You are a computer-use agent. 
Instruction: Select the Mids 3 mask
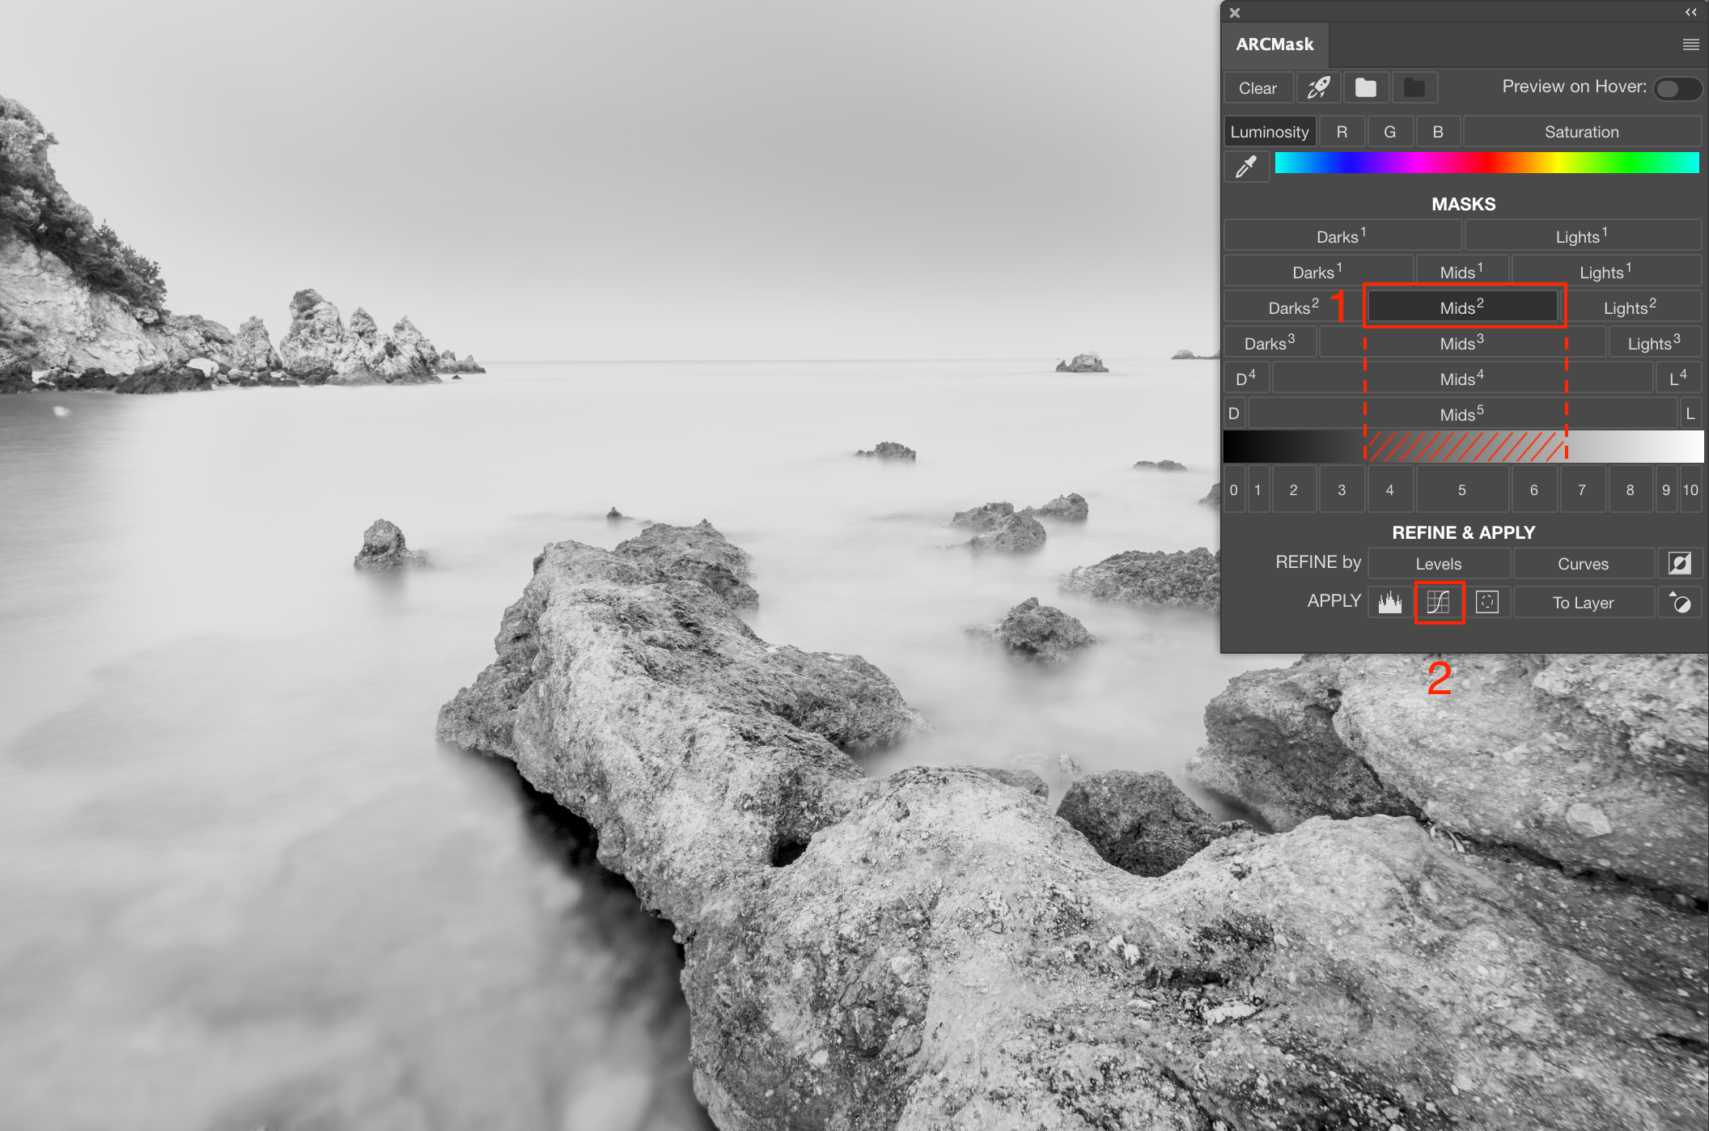click(1461, 343)
